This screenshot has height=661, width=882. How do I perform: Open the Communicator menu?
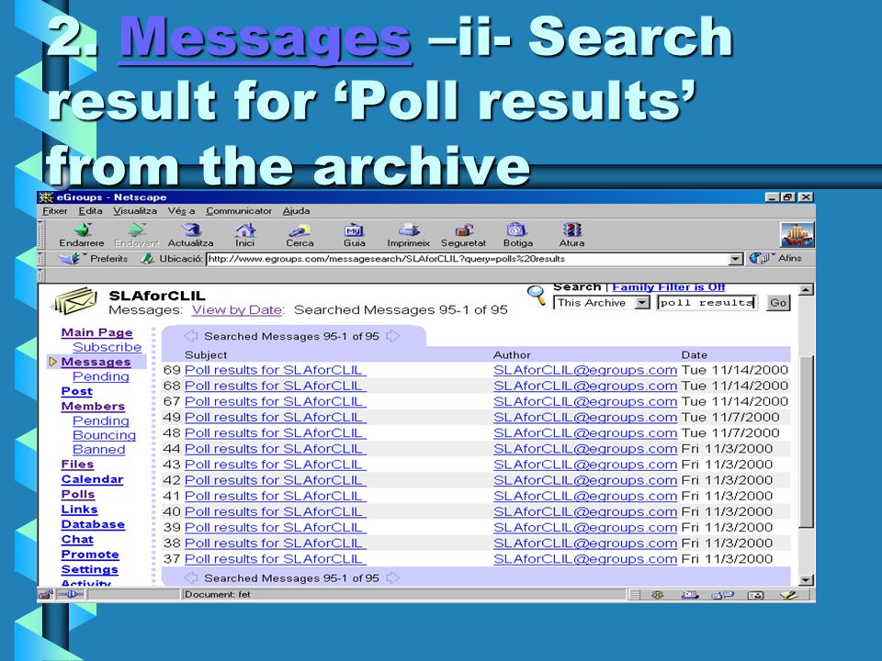tap(239, 211)
